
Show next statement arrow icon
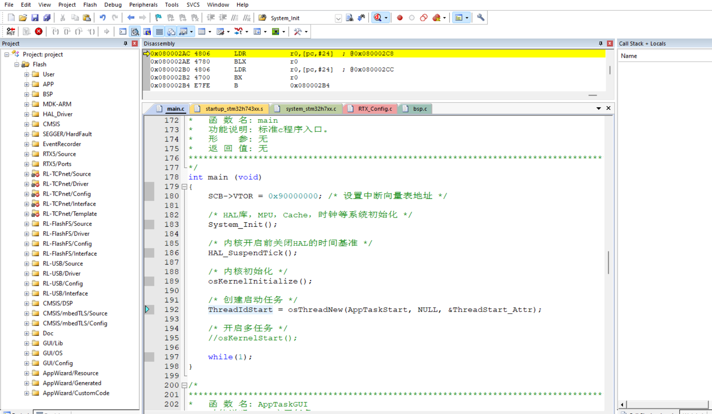[107, 31]
